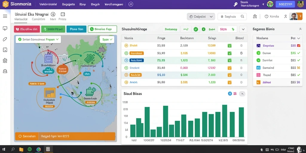Select the leaf icon in the left sidebar
This screenshot has width=306, height=153.
[x=5, y=39]
